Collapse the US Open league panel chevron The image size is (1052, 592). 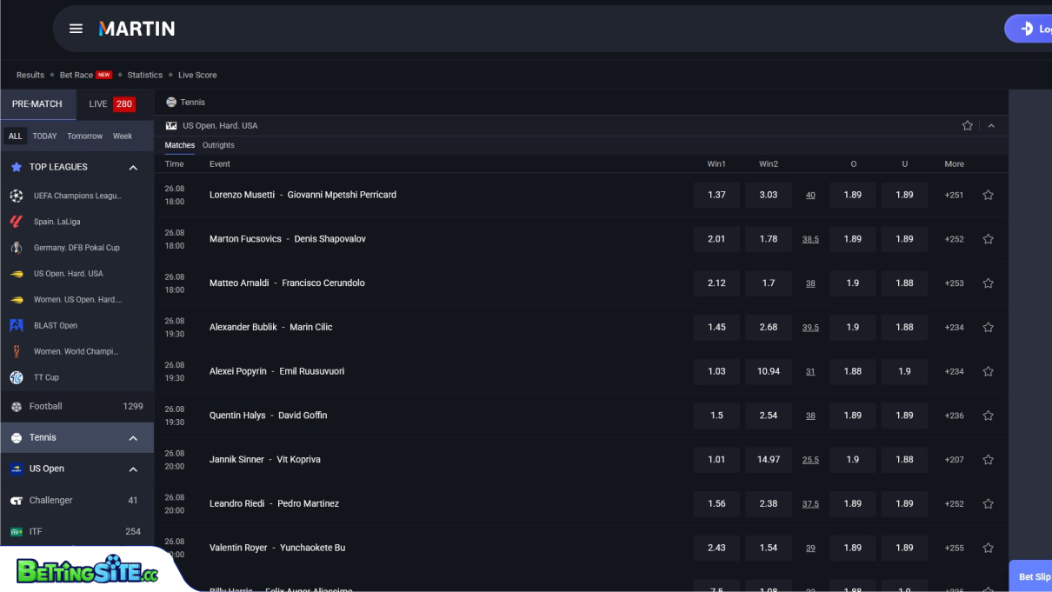pyautogui.click(x=991, y=126)
